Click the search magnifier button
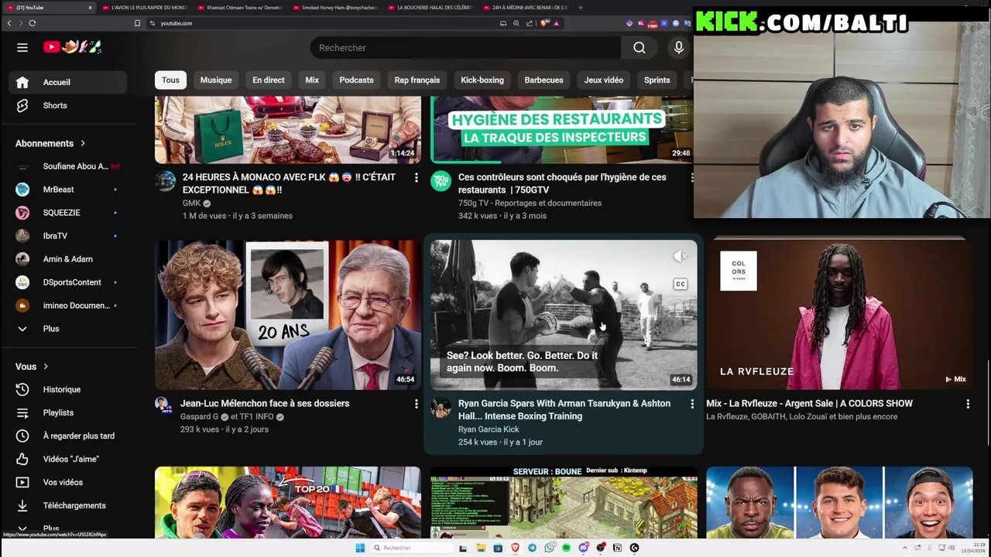 tap(640, 48)
